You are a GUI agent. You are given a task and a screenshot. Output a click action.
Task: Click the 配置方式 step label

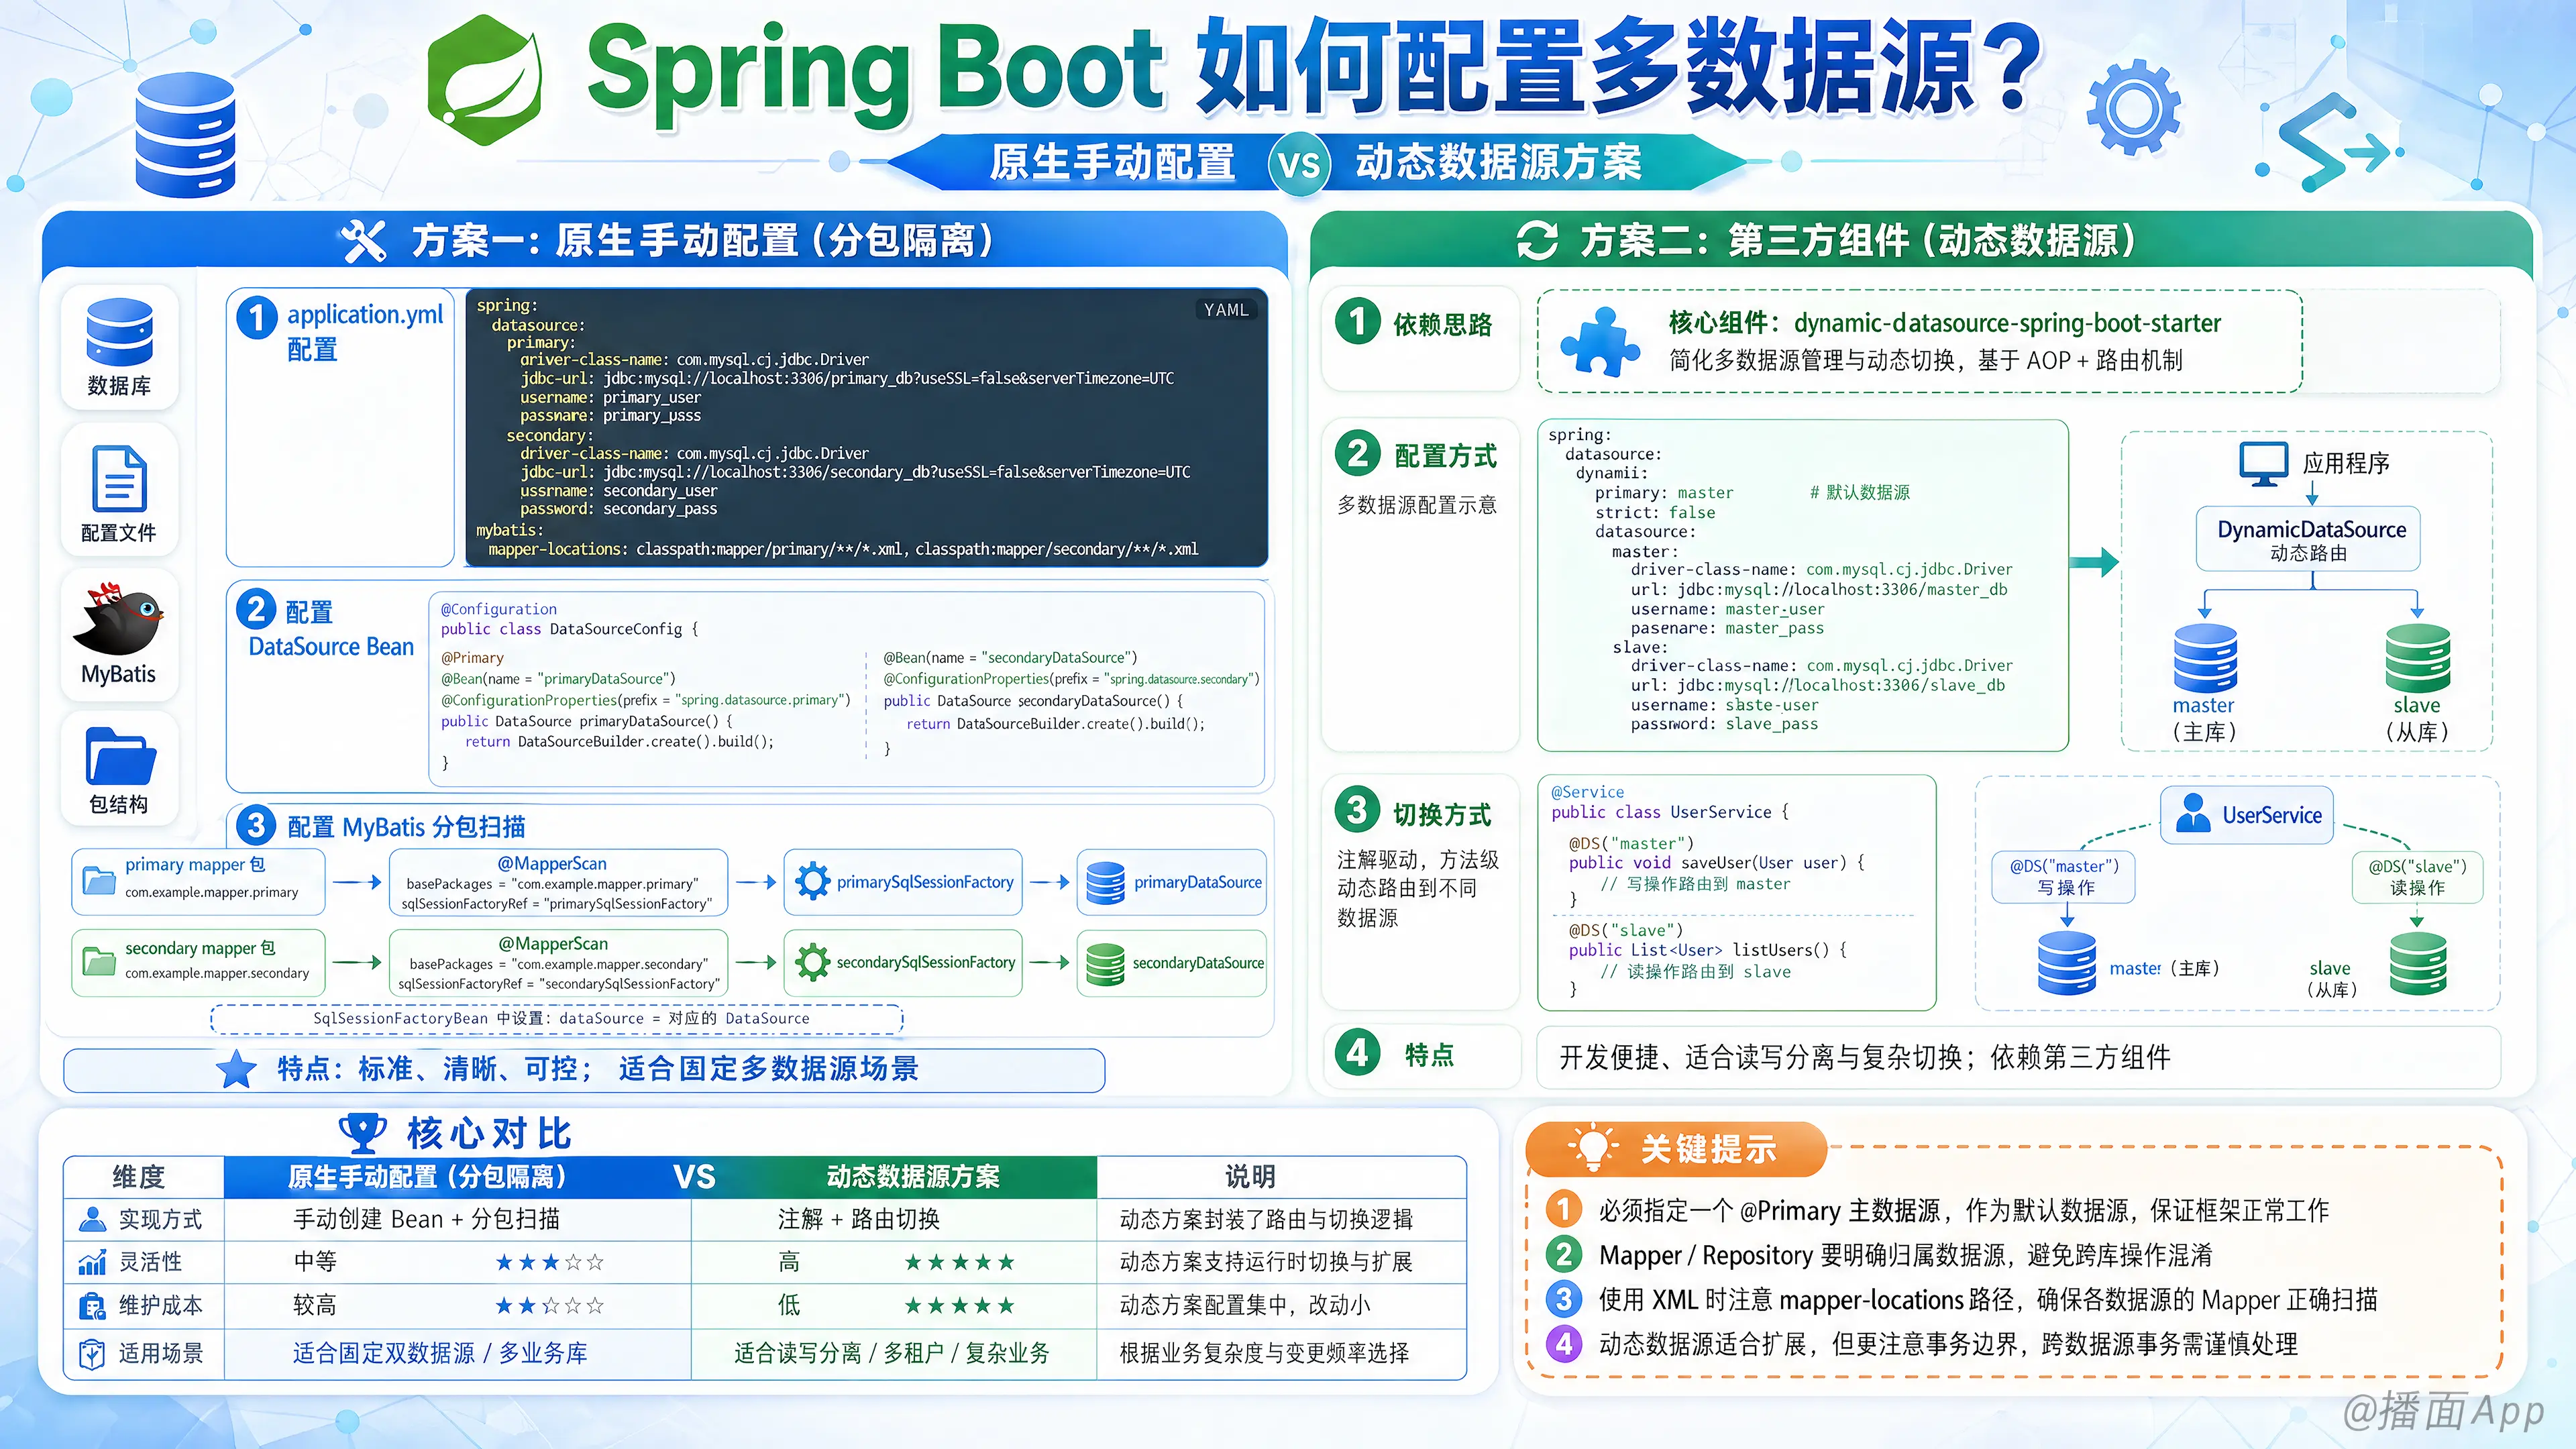[1446, 456]
